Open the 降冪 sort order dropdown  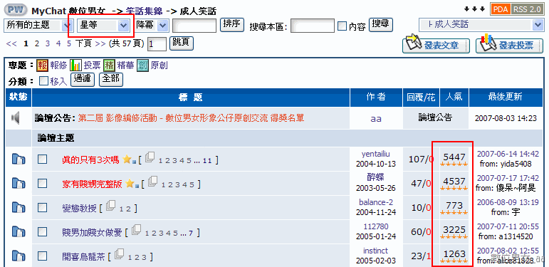coord(152,25)
